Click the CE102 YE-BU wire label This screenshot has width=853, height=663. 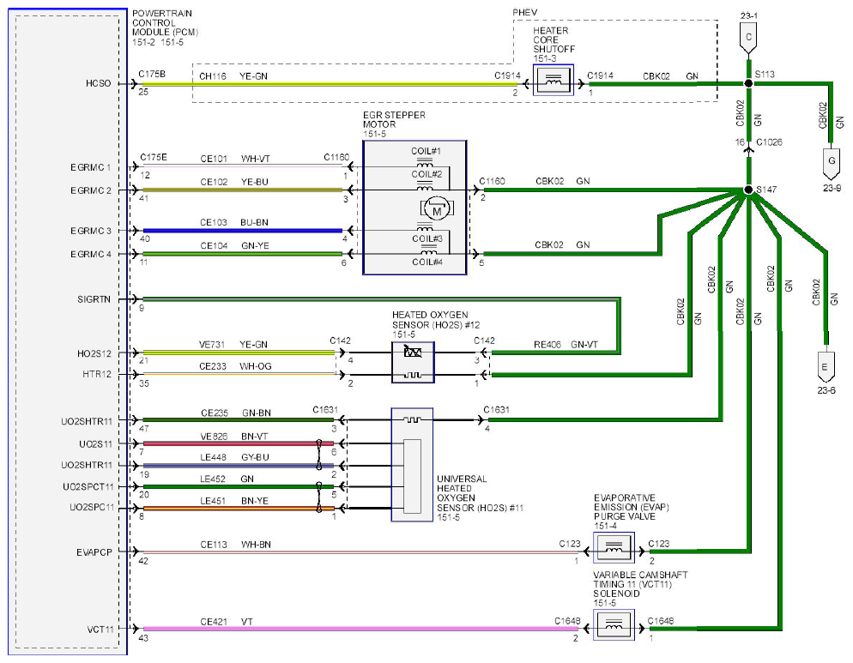[234, 182]
